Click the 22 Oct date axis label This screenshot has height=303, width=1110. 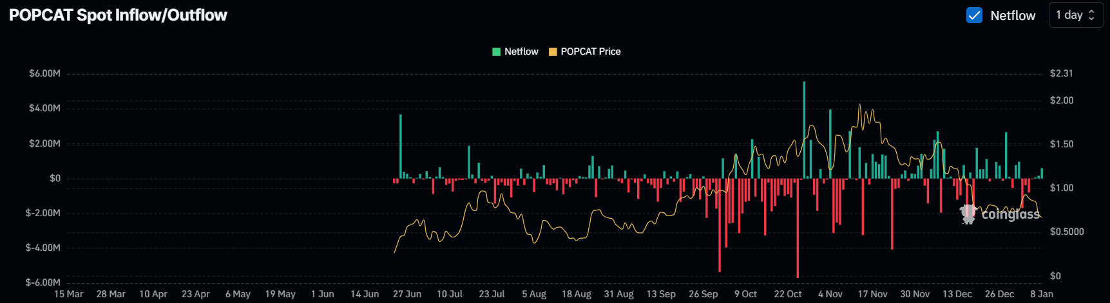click(788, 294)
